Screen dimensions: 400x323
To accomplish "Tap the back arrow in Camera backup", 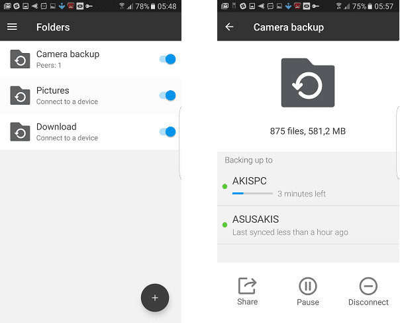I will (x=229, y=27).
